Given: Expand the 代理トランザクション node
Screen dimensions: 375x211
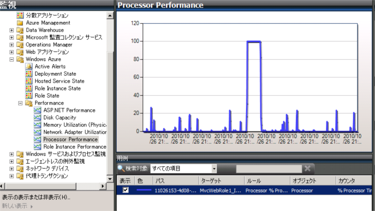Looking at the screenshot, I should pyautogui.click(x=11, y=176).
